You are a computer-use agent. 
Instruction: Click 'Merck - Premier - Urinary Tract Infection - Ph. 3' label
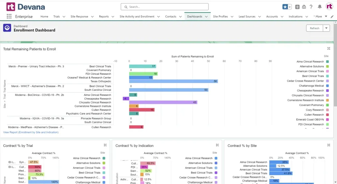click(x=36, y=66)
